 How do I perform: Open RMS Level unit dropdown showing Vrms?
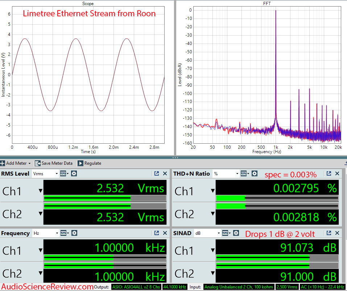tap(45, 174)
